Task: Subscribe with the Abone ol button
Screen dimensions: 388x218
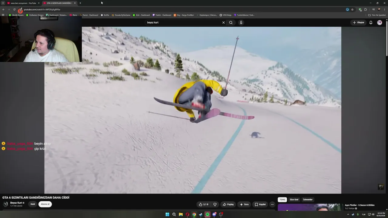Action: pyautogui.click(x=45, y=204)
